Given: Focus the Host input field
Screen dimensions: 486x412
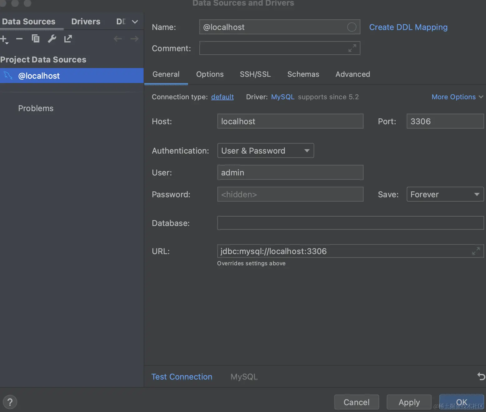Looking at the screenshot, I should (290, 121).
